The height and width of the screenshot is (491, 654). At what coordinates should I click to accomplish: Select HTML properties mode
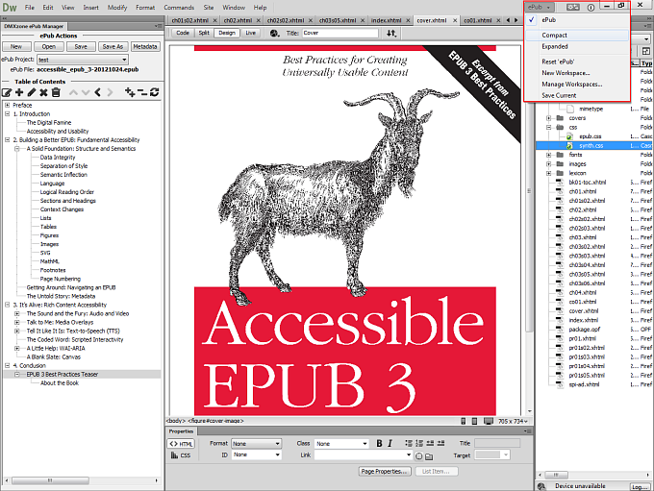pyautogui.click(x=181, y=444)
